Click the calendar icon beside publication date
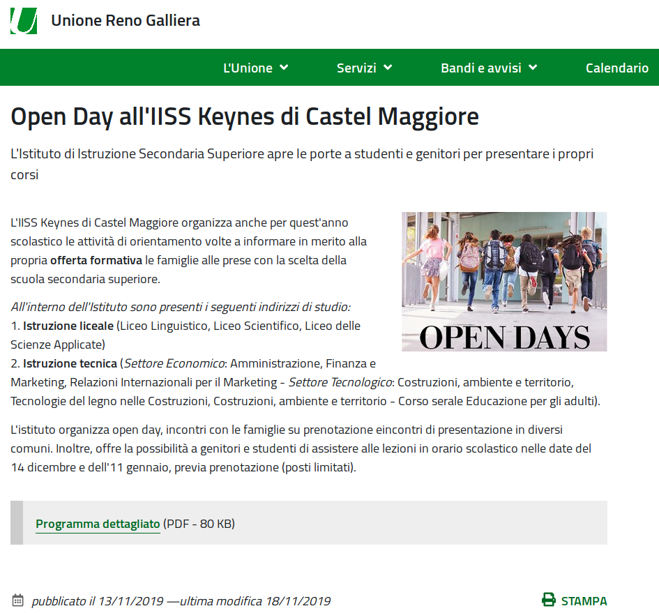Viewport: 659px width, 613px height. click(17, 600)
